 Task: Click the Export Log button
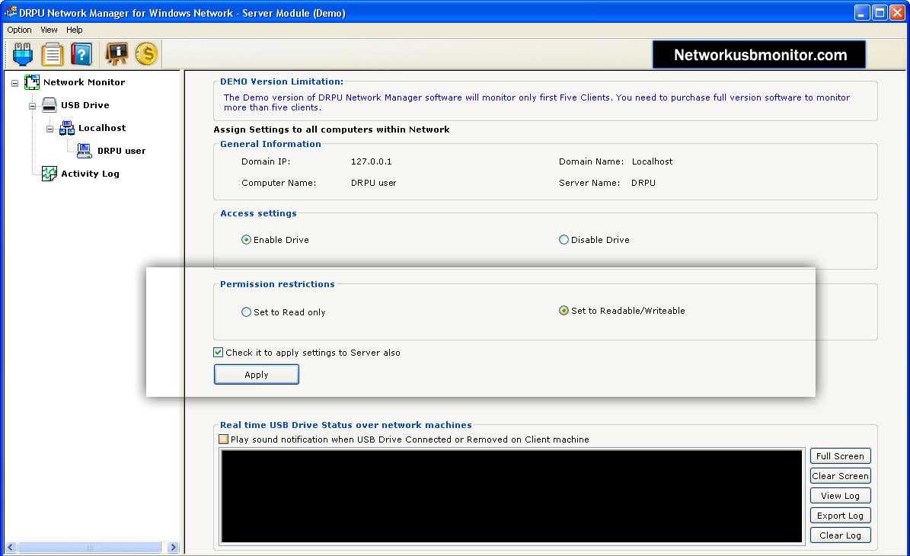pos(841,516)
